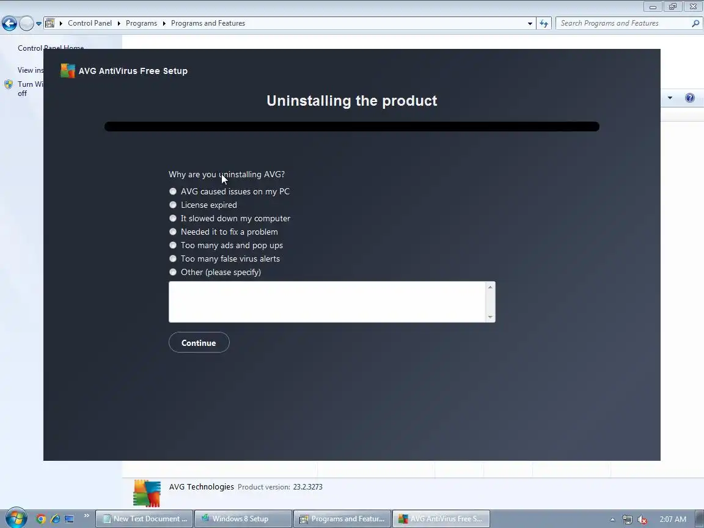Image resolution: width=704 pixels, height=528 pixels.
Task: Click the text box scroll up arrow
Action: (490, 287)
